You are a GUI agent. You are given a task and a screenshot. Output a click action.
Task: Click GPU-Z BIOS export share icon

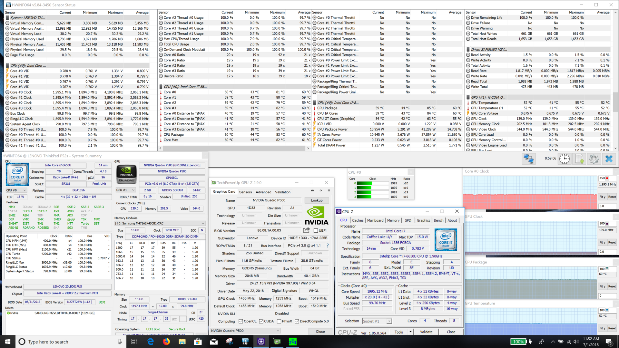point(306,230)
